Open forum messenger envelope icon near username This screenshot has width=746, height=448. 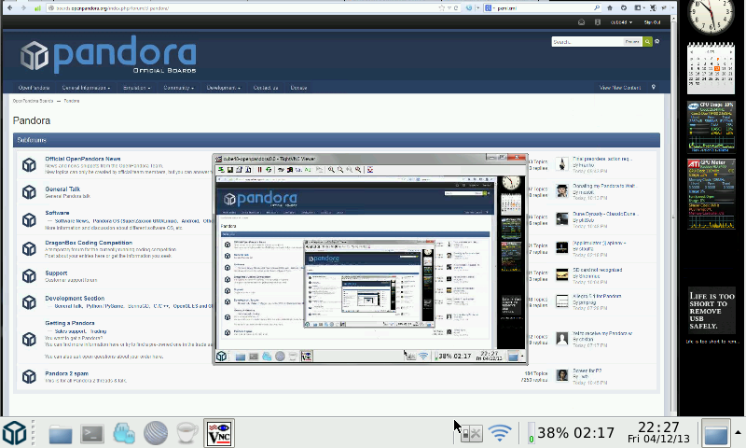click(581, 22)
